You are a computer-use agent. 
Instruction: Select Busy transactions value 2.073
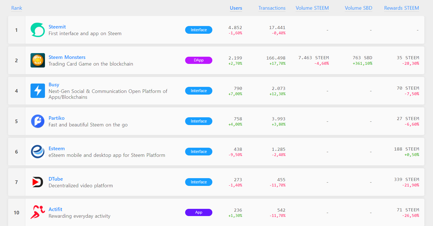tap(279, 89)
